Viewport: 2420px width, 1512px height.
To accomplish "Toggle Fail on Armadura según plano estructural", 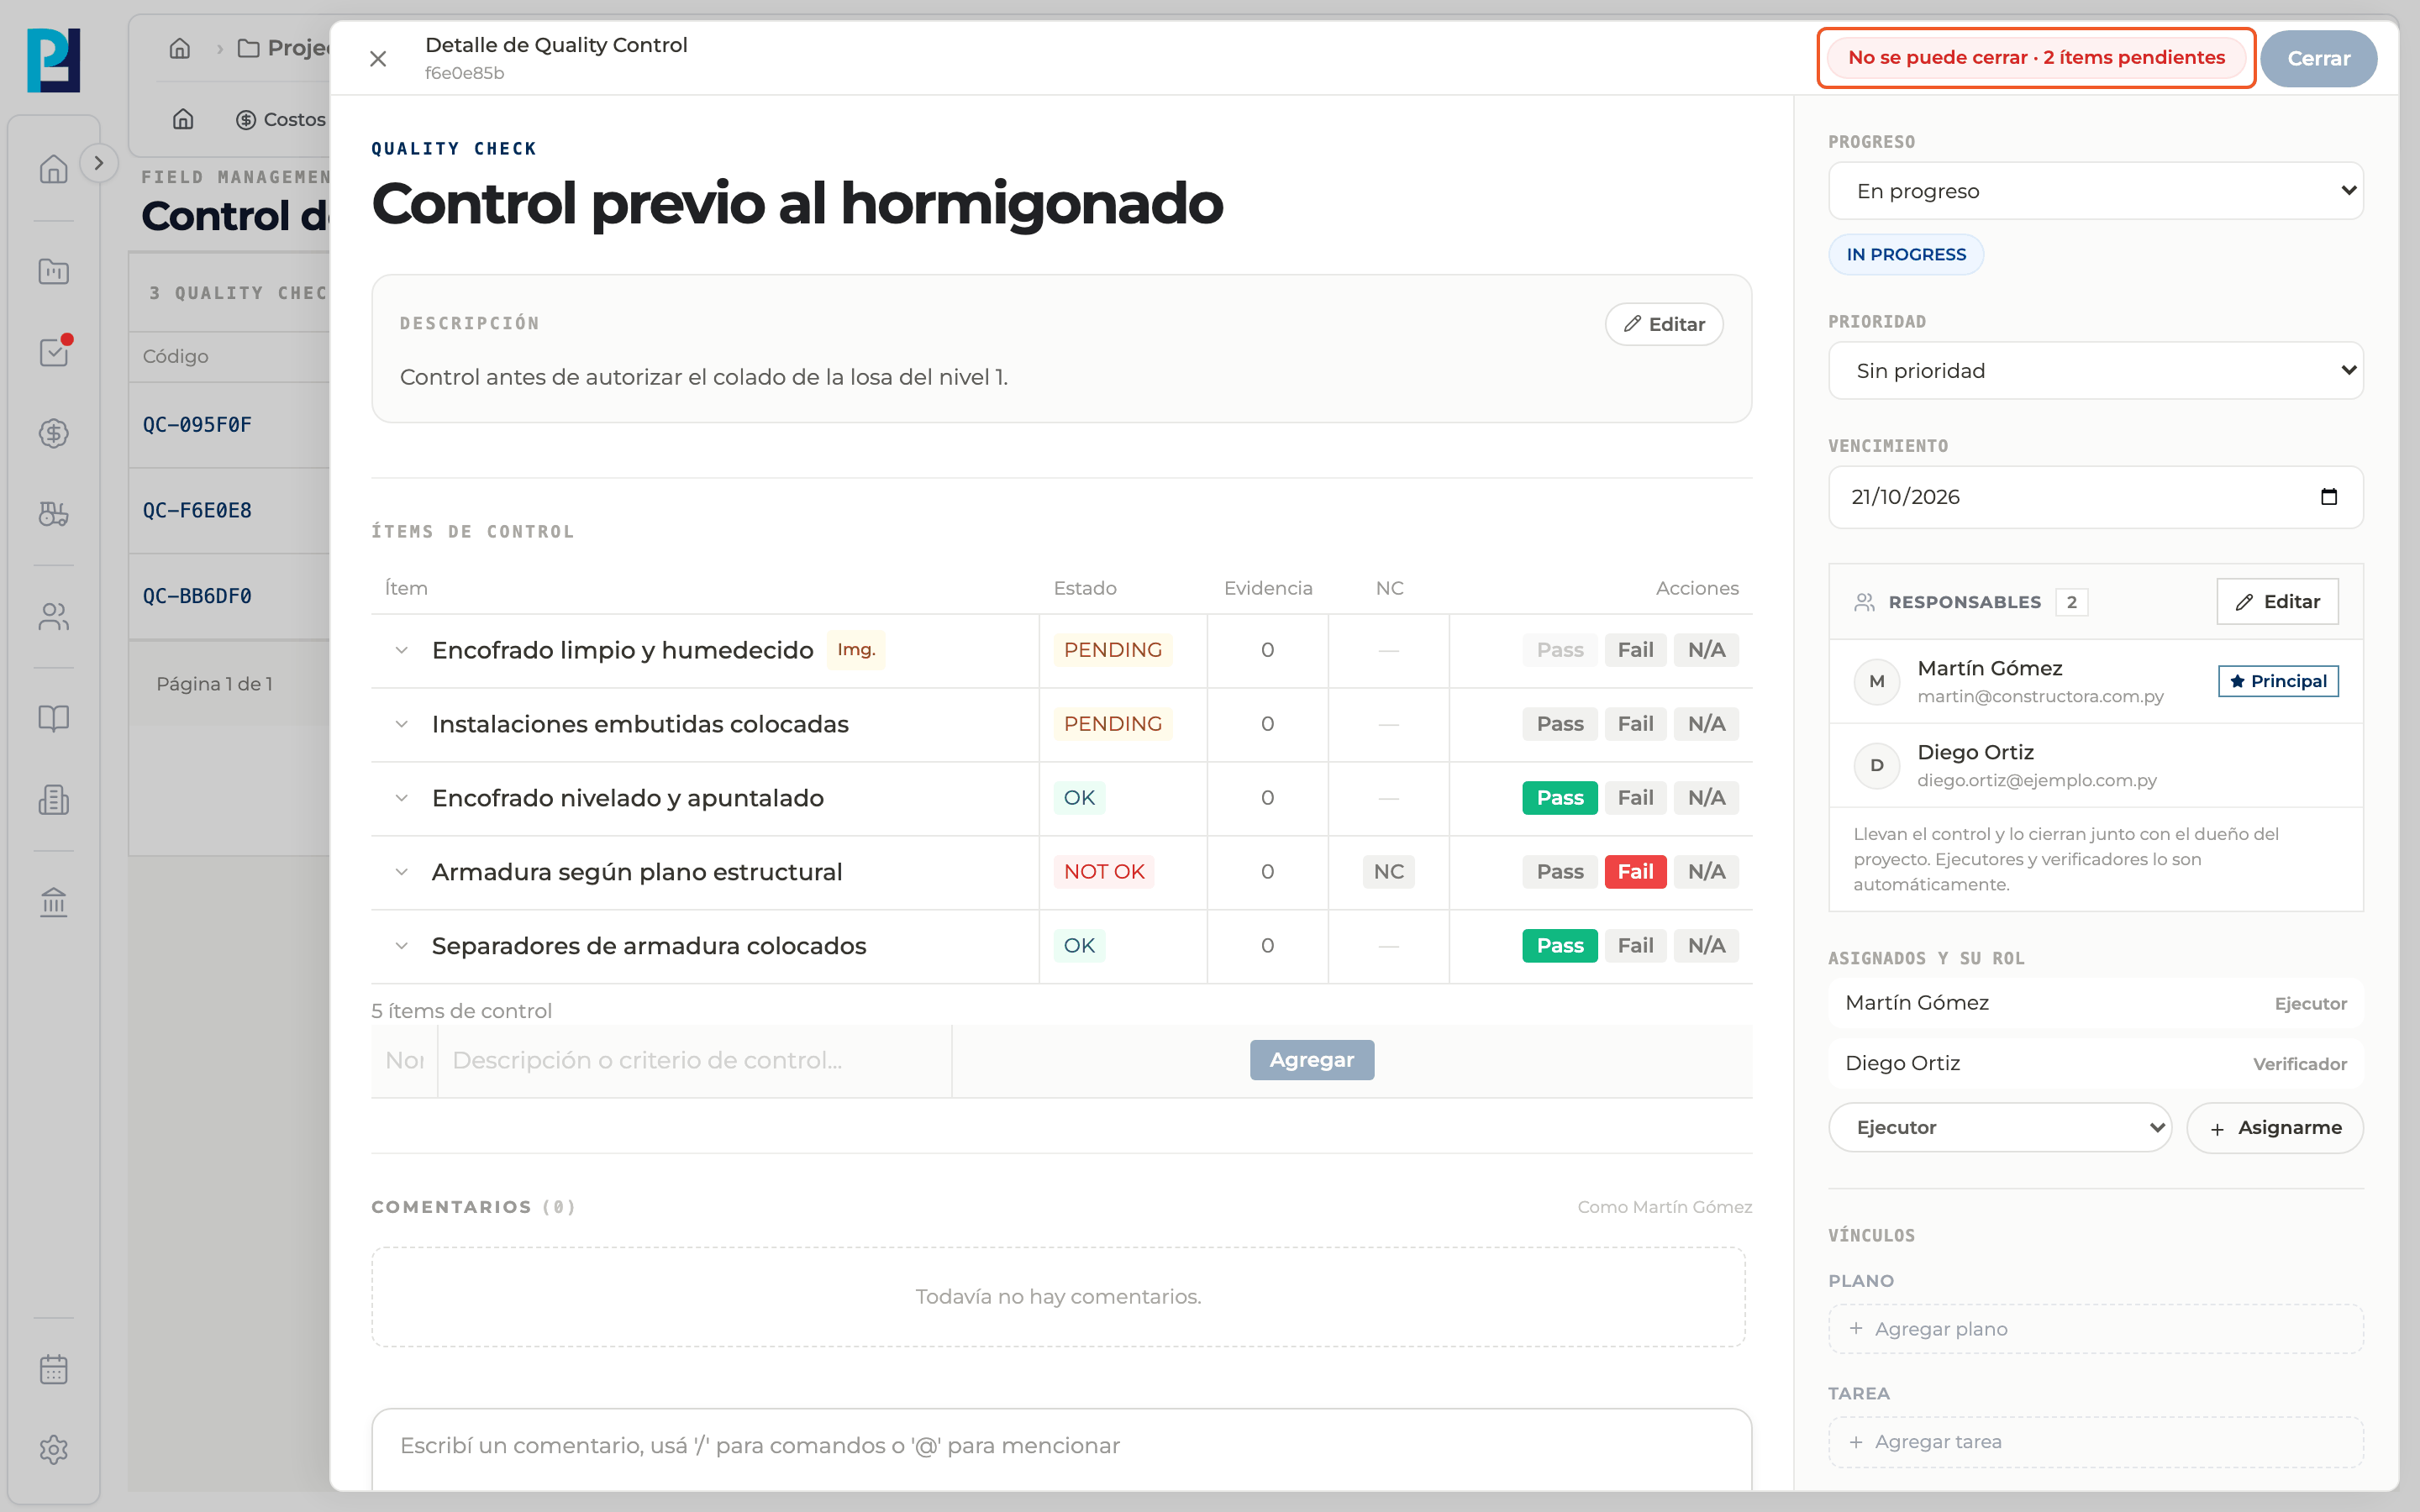I will [1635, 872].
